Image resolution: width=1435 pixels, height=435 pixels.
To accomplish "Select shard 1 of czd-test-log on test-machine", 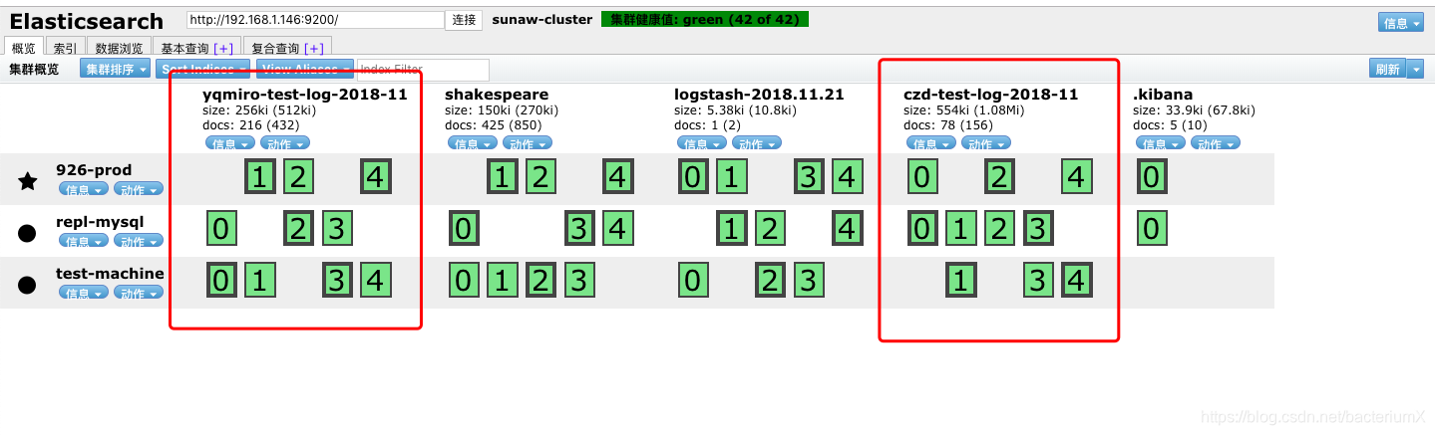I will 960,282.
